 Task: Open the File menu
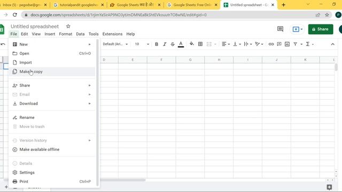pos(13,34)
